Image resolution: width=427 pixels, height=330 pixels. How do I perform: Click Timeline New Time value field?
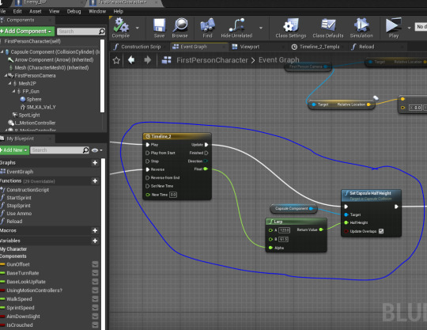tap(173, 195)
